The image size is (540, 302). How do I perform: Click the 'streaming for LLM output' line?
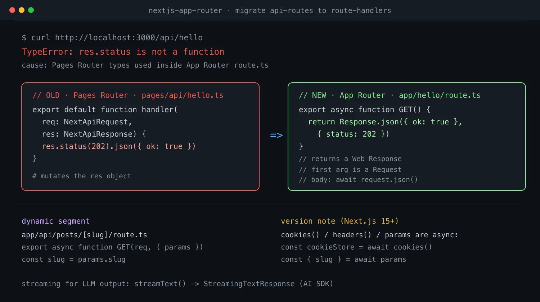(x=177, y=284)
